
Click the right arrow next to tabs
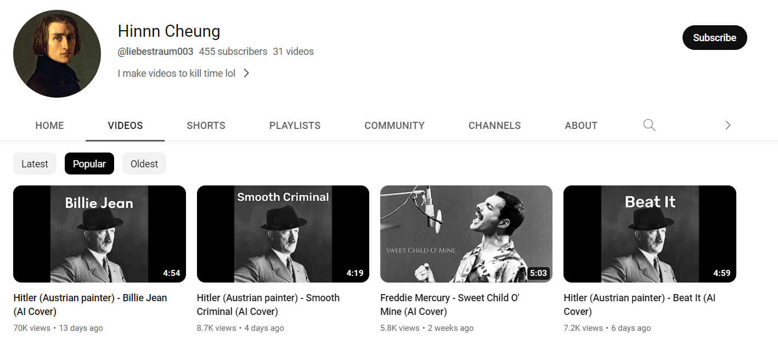tap(728, 125)
